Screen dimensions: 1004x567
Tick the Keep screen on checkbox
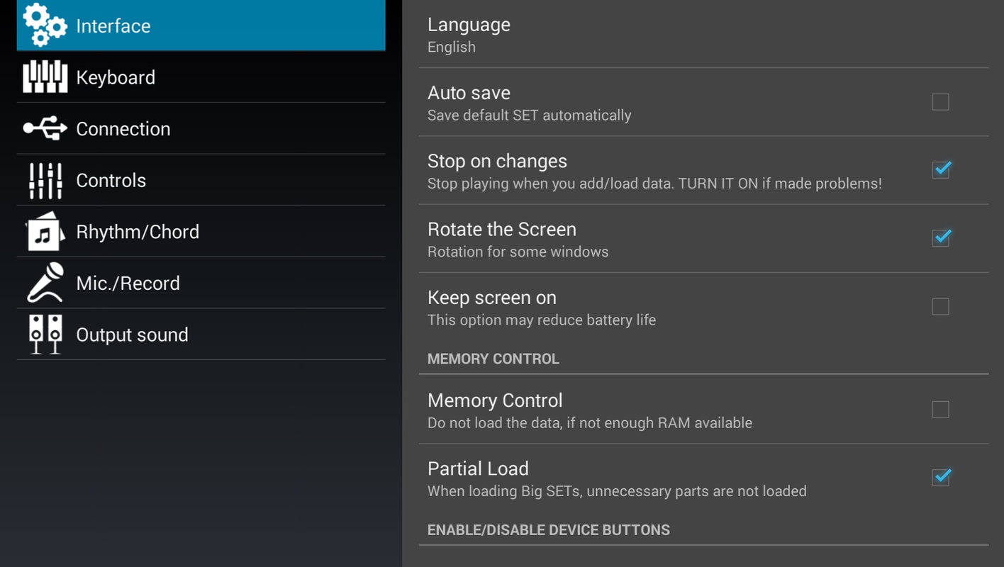click(940, 306)
